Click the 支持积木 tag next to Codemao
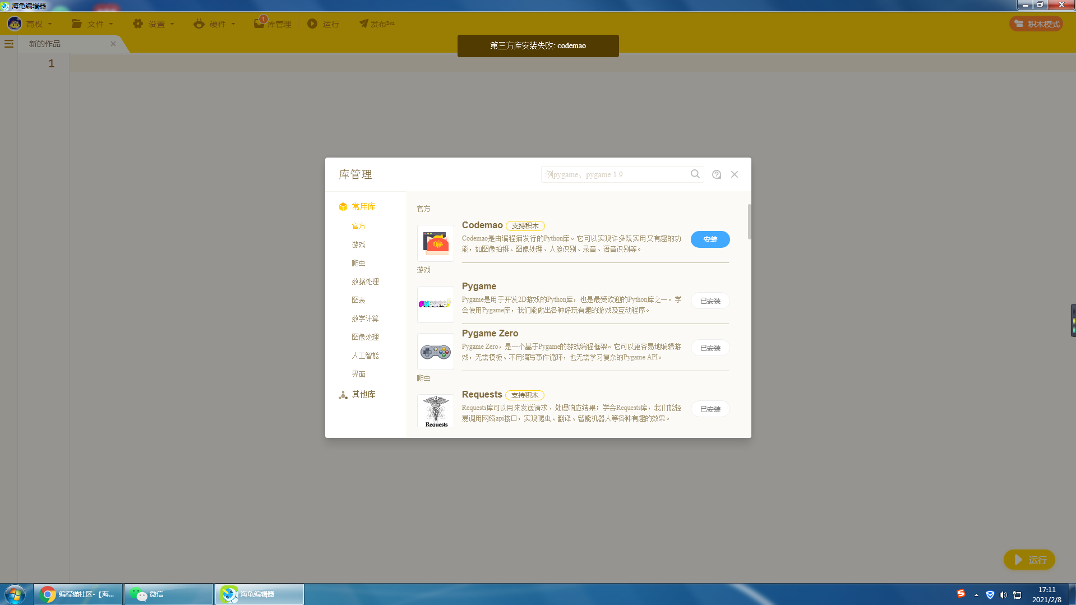Viewport: 1076px width, 605px height. point(525,226)
